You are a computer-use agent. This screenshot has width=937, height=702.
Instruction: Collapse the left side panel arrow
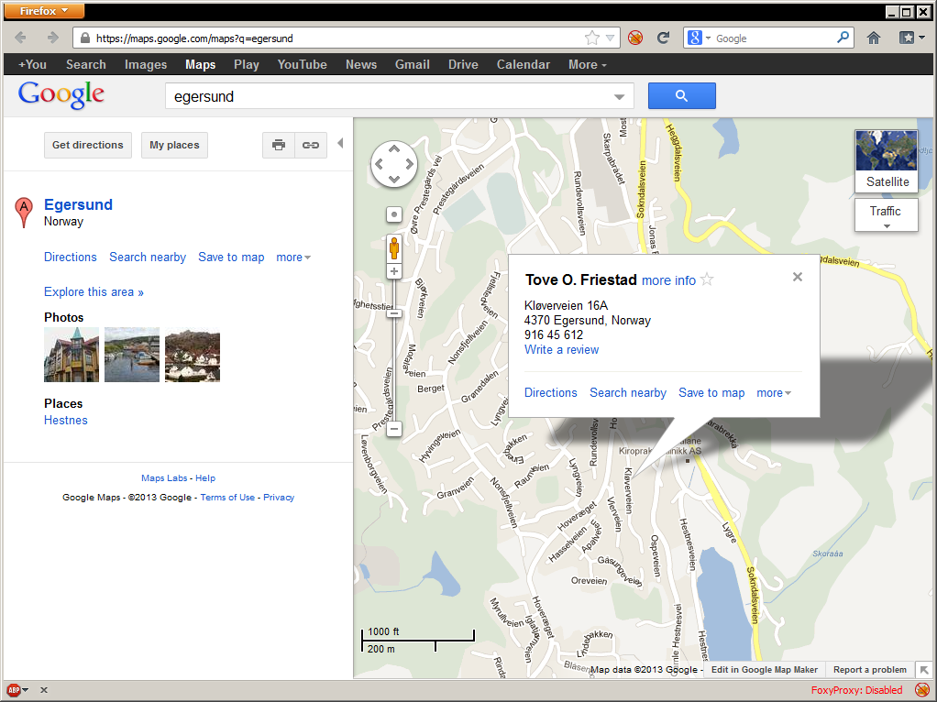pyautogui.click(x=341, y=143)
